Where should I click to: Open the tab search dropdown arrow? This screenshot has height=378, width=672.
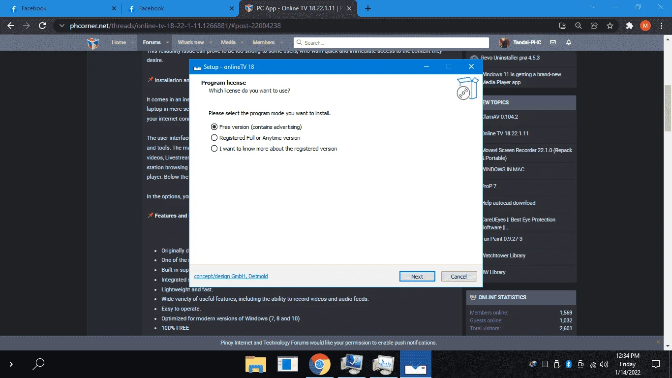pyautogui.click(x=593, y=7)
